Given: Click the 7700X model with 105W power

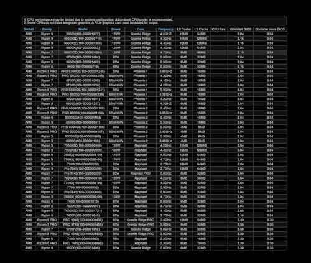Looking at the screenshot, I should click(x=83, y=183).
